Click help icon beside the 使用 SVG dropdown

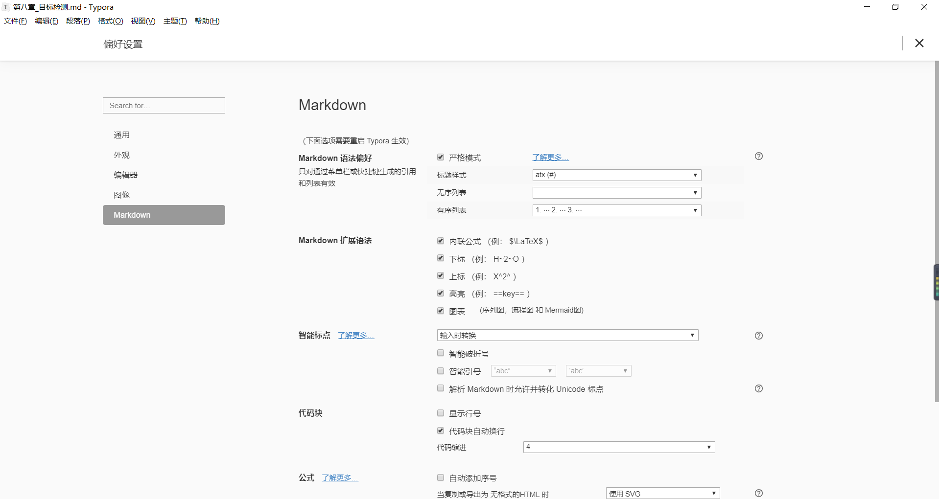click(x=759, y=493)
